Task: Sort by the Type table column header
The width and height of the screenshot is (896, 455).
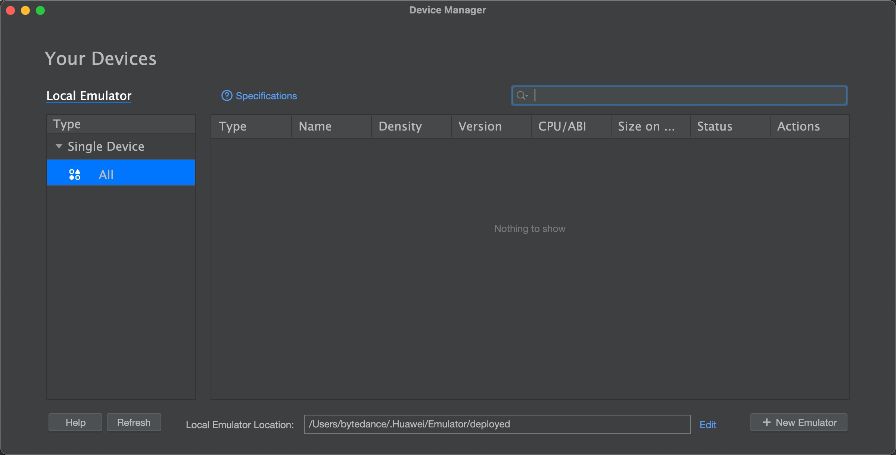Action: pyautogui.click(x=251, y=126)
